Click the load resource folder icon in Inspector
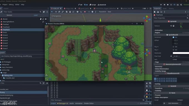 (158, 12)
